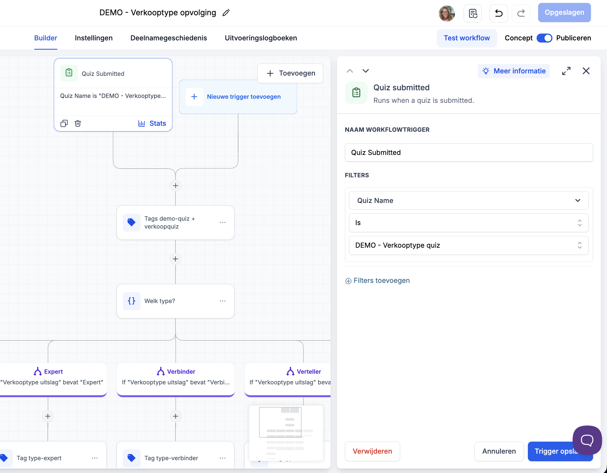Open options menu of Tags demo-quiz action
607x473 pixels.
pyautogui.click(x=222, y=223)
